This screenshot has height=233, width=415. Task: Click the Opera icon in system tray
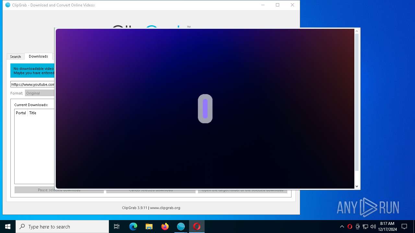pos(350,227)
